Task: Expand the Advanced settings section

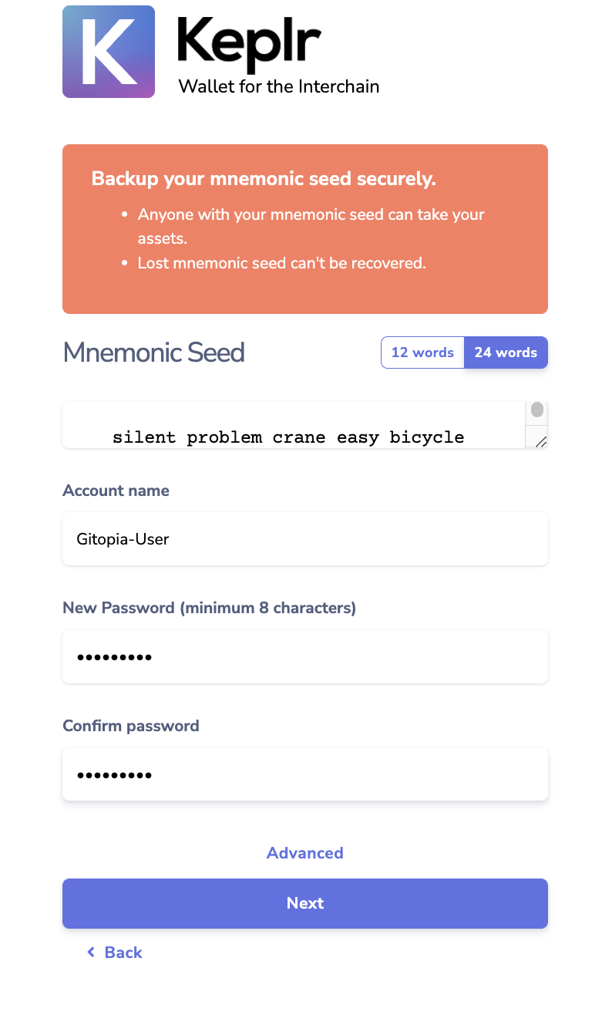Action: [305, 853]
